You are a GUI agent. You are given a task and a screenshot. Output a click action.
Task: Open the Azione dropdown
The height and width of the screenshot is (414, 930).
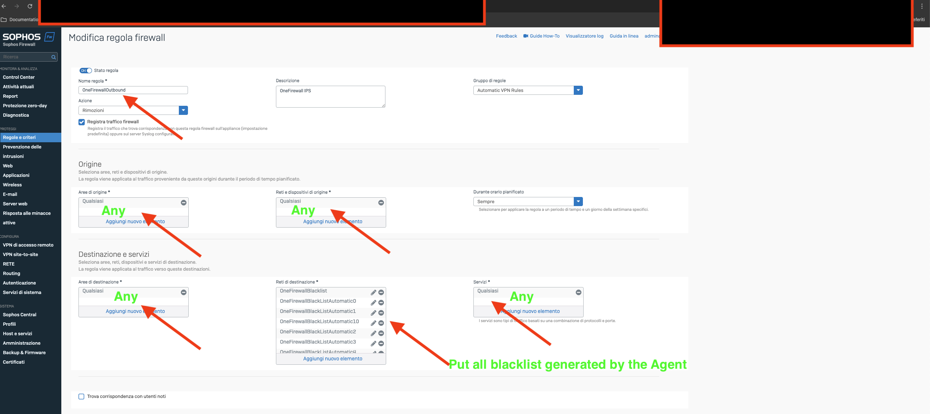[x=133, y=110]
